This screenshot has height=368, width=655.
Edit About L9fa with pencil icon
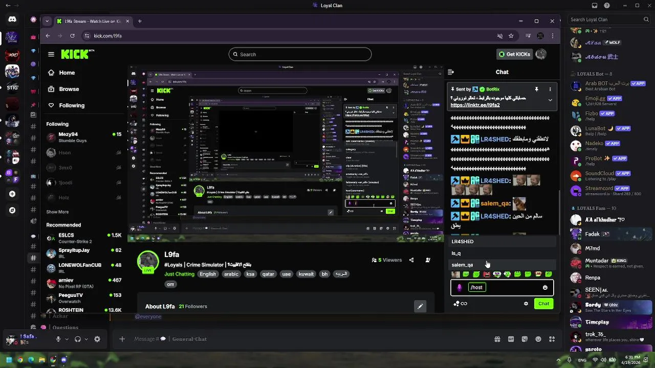(x=420, y=306)
